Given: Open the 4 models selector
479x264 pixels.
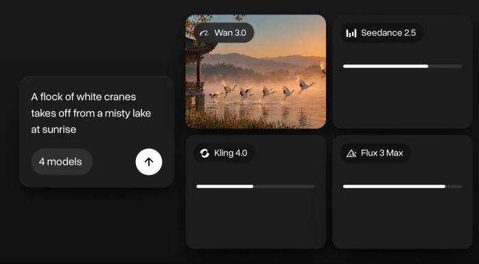Looking at the screenshot, I should click(62, 162).
